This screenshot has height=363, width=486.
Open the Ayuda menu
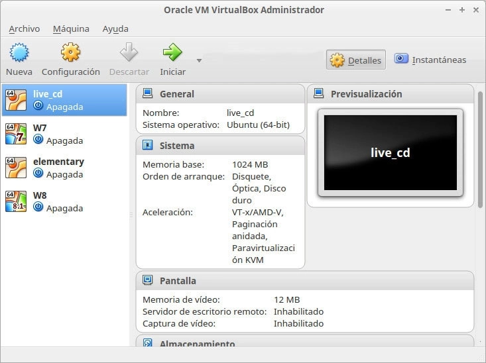click(115, 28)
